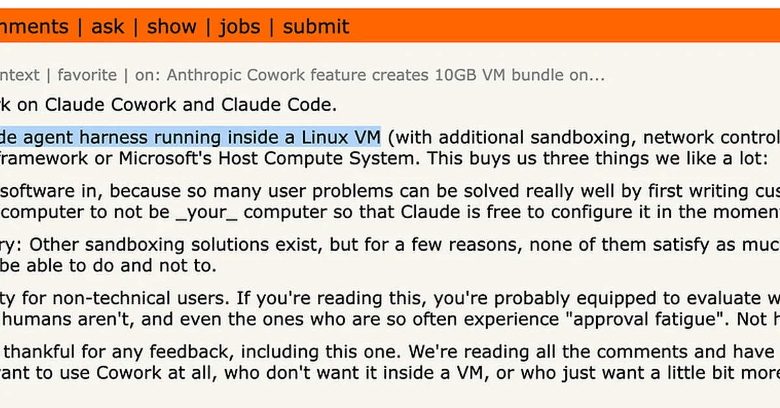This screenshot has height=408, width=780.
Task: Open the comment's "context" link
Action: (x=19, y=75)
